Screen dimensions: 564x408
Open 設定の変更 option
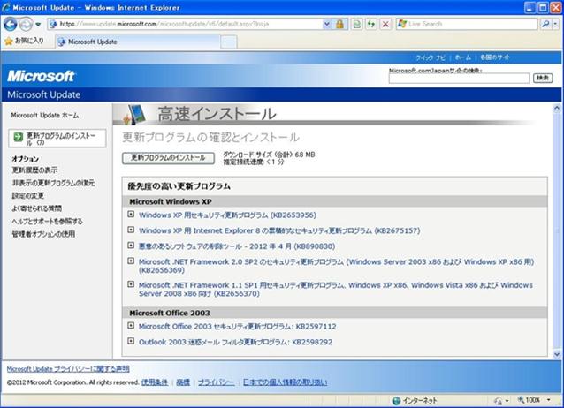click(x=28, y=196)
